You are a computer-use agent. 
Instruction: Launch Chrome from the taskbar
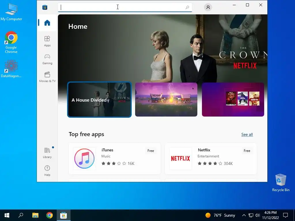coord(50,215)
